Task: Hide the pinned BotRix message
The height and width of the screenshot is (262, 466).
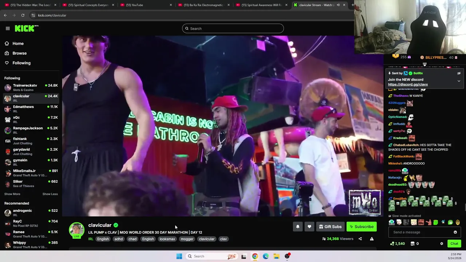Action: click(x=459, y=73)
